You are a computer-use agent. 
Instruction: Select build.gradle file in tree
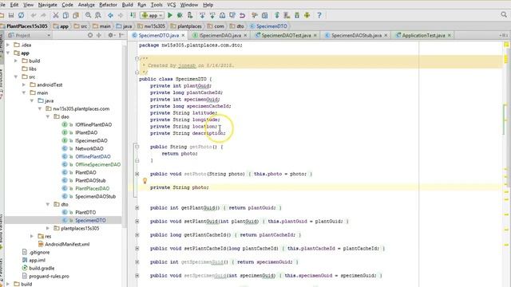point(42,268)
